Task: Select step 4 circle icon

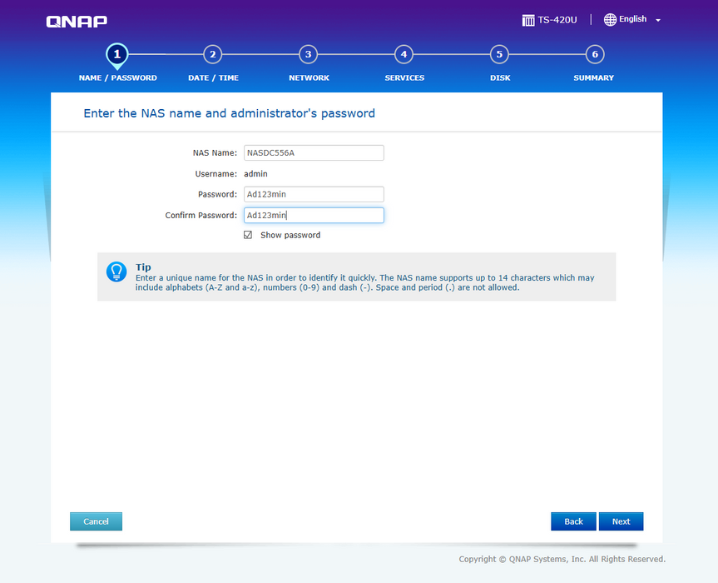Action: click(x=404, y=54)
